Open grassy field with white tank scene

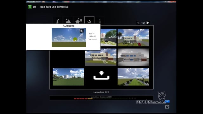pyautogui.click(x=68, y=77)
